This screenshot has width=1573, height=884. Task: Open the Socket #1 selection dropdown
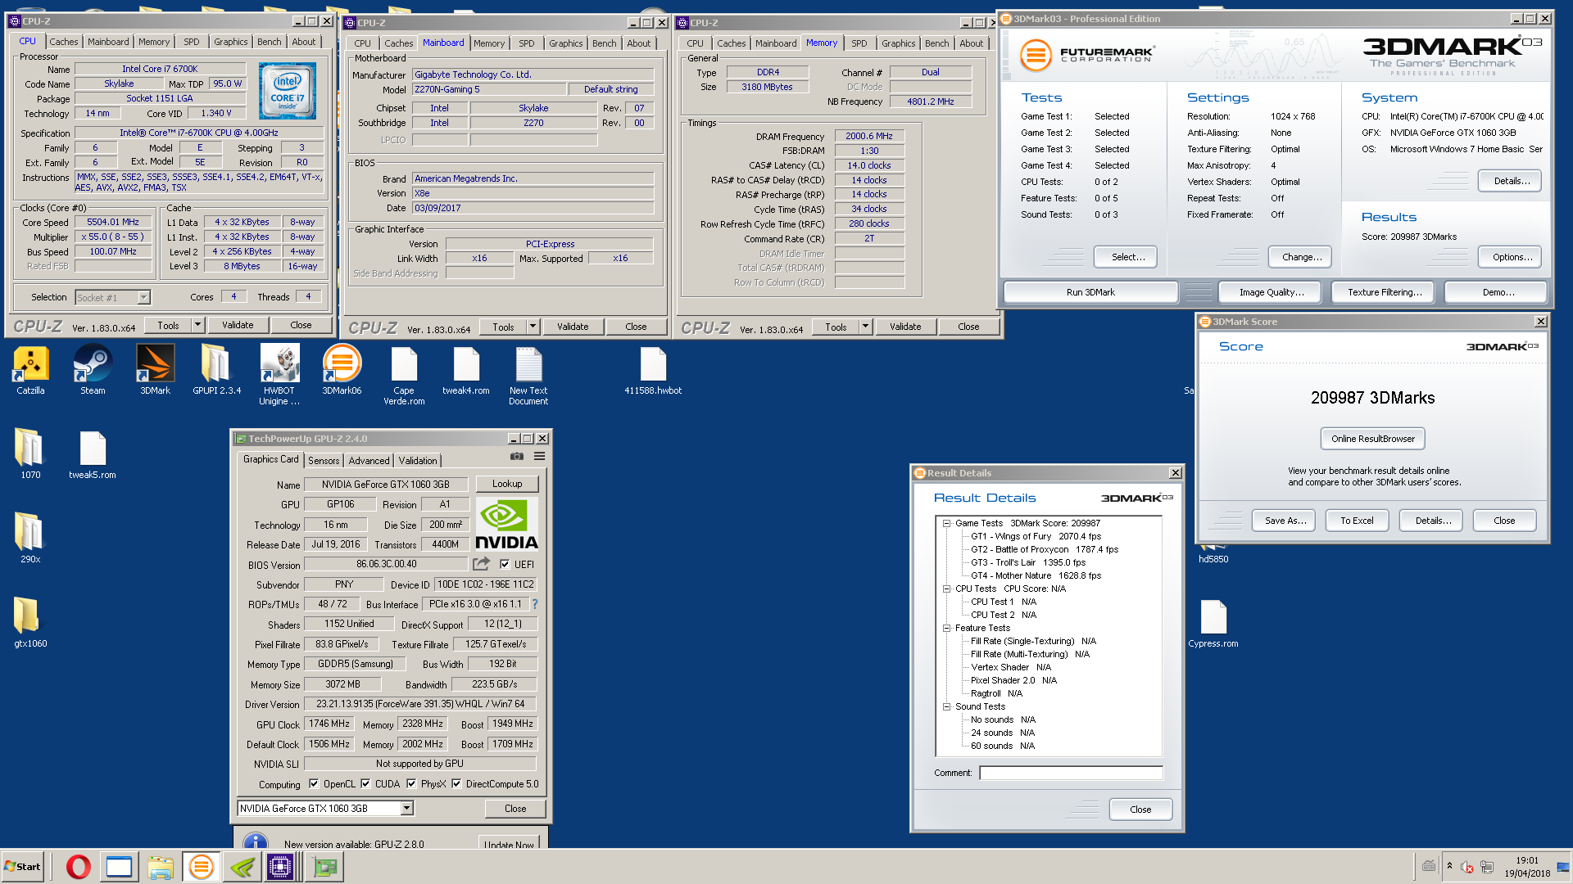pos(113,298)
